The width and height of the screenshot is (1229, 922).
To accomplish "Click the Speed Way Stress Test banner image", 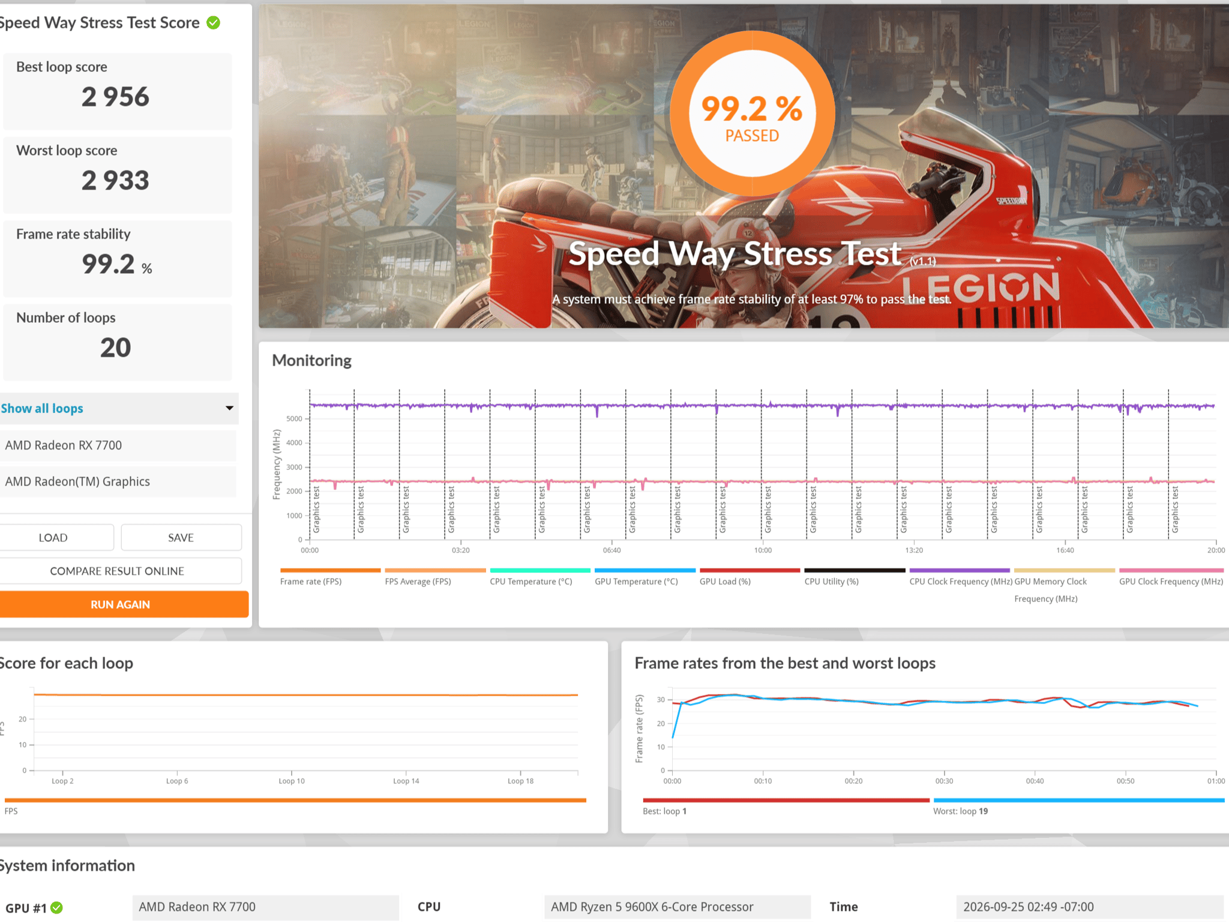I will (x=744, y=166).
